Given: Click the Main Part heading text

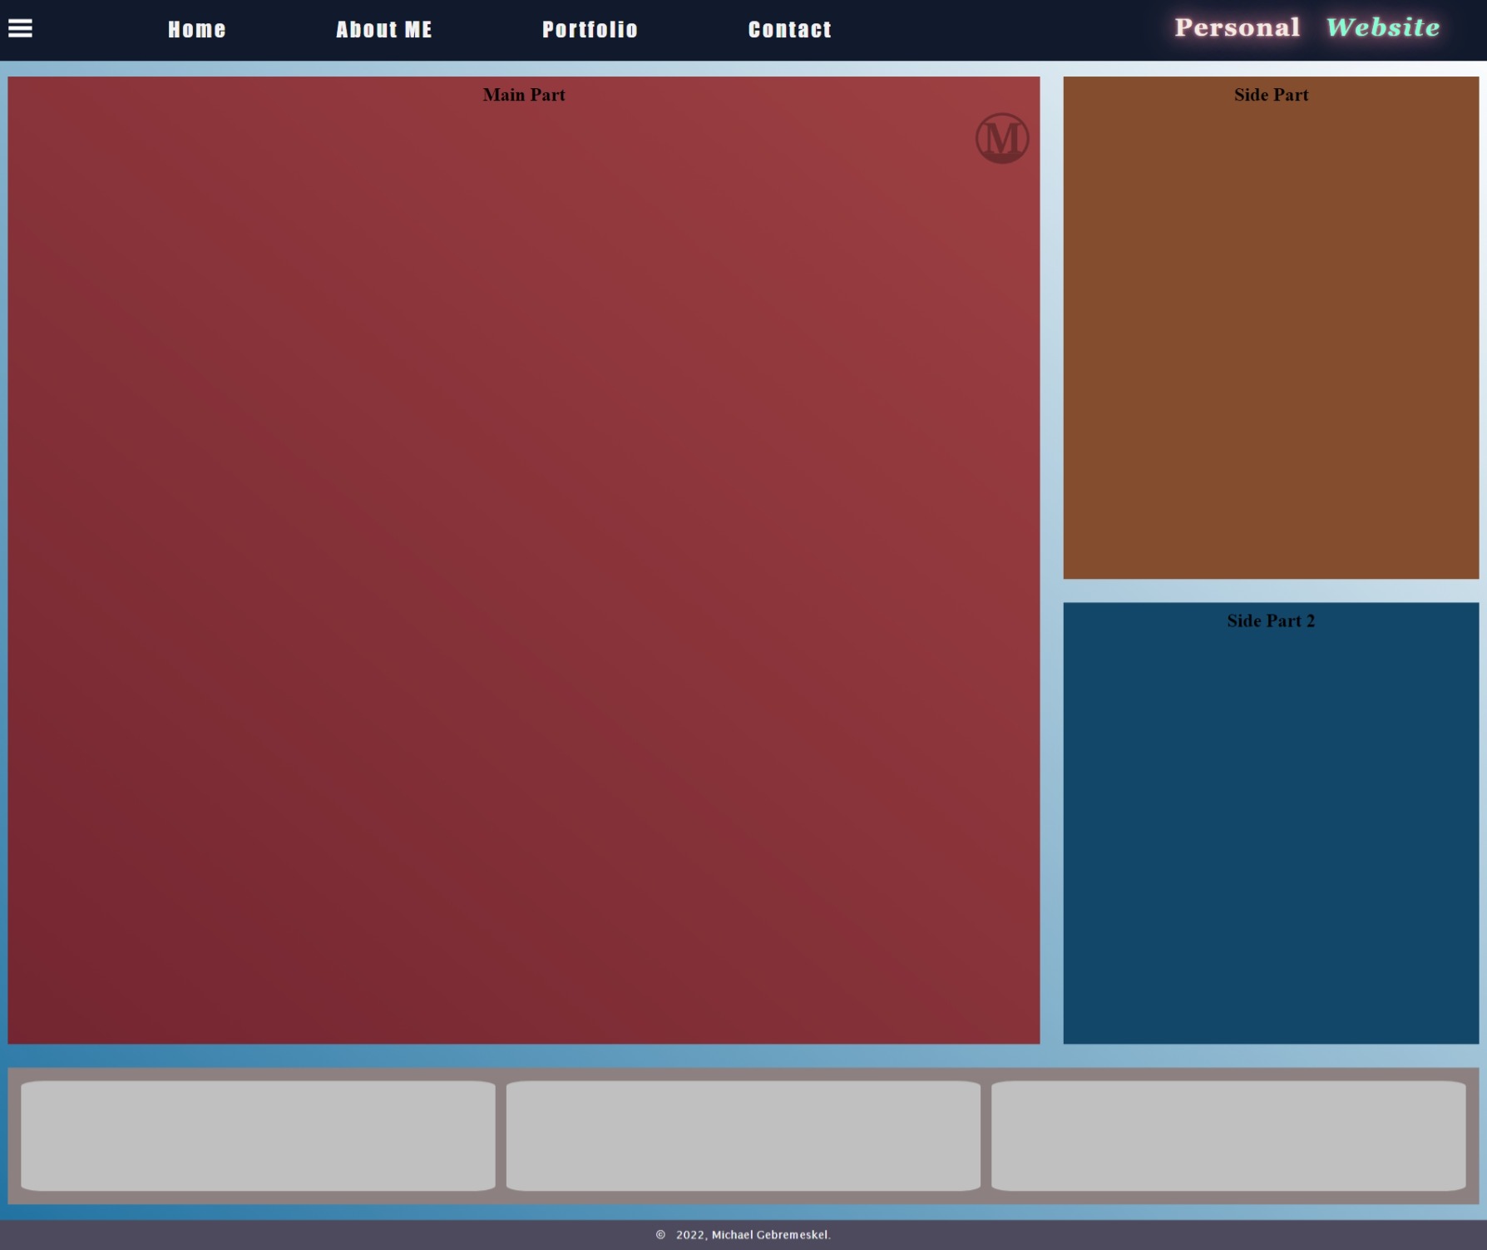Looking at the screenshot, I should 524,95.
